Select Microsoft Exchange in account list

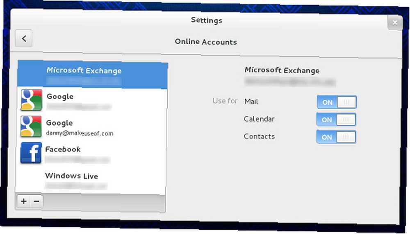click(92, 74)
